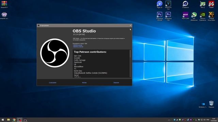Launch the GeForce Experience shortcut

203,16
